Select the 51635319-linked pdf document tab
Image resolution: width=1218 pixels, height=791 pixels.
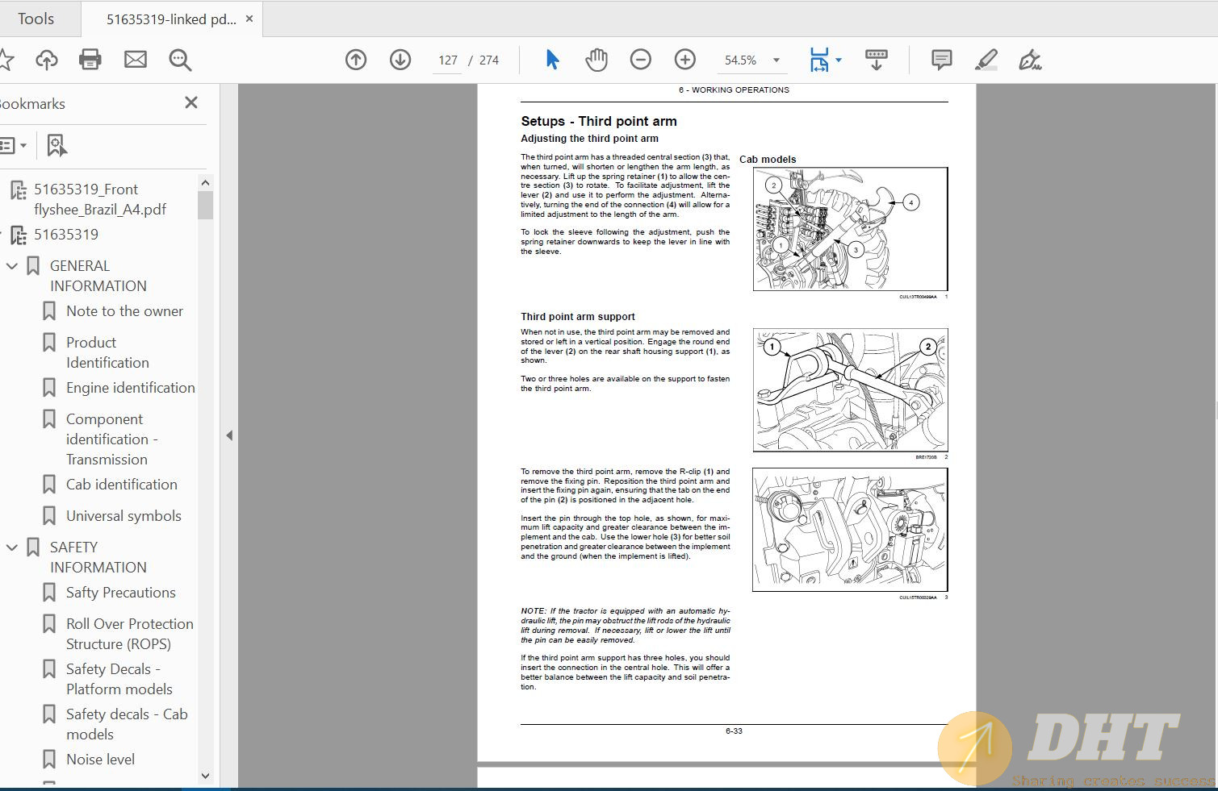click(170, 19)
